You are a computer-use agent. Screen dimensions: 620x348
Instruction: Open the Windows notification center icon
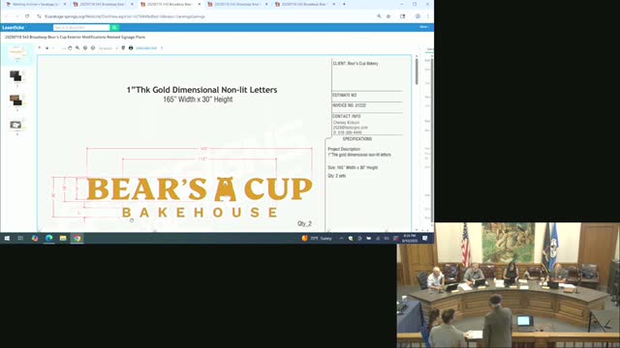[425, 239]
